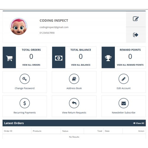
Task: Select the Recurring Payments label
Action: (25, 113)
